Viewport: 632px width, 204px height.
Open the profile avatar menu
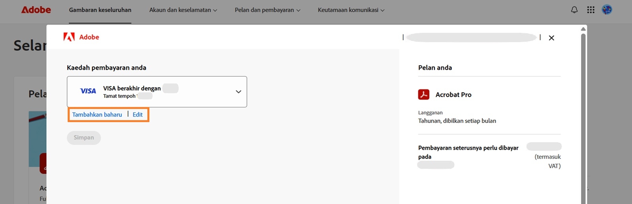[607, 10]
